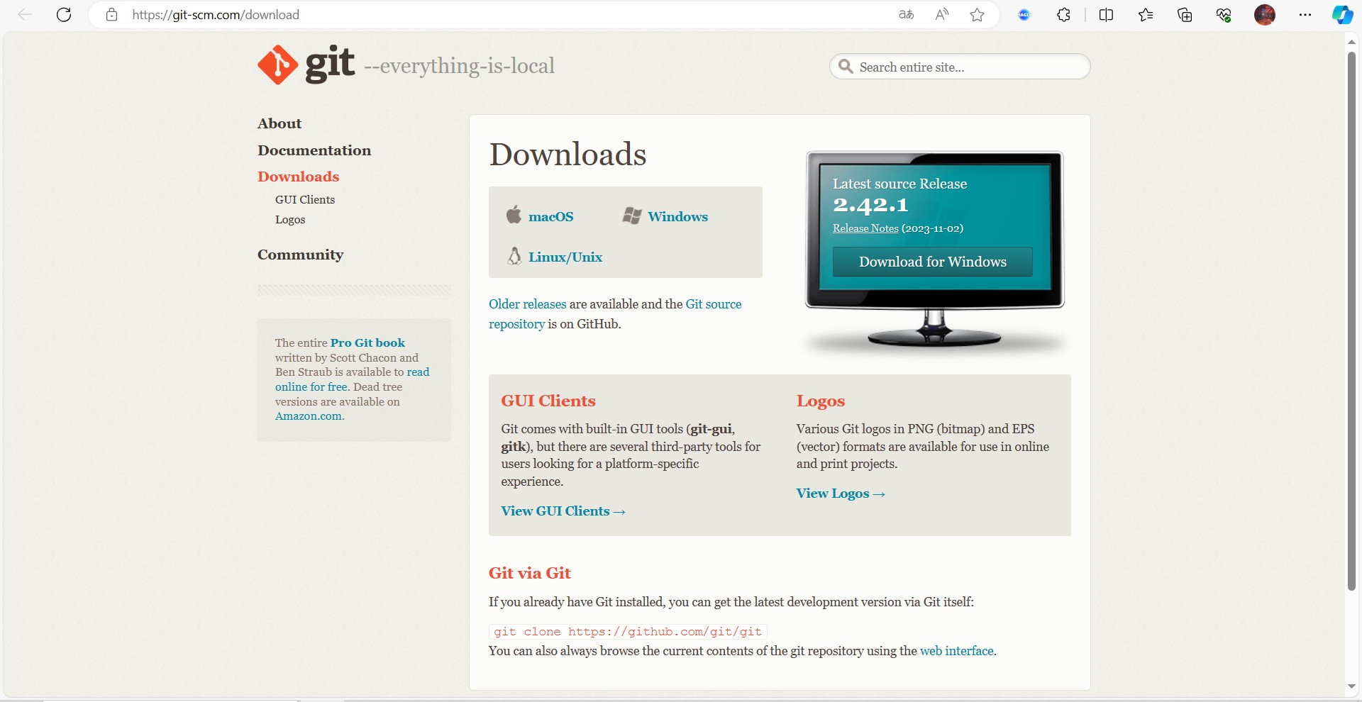Open GUI Clients in the sidebar
This screenshot has width=1362, height=702.
pos(305,200)
